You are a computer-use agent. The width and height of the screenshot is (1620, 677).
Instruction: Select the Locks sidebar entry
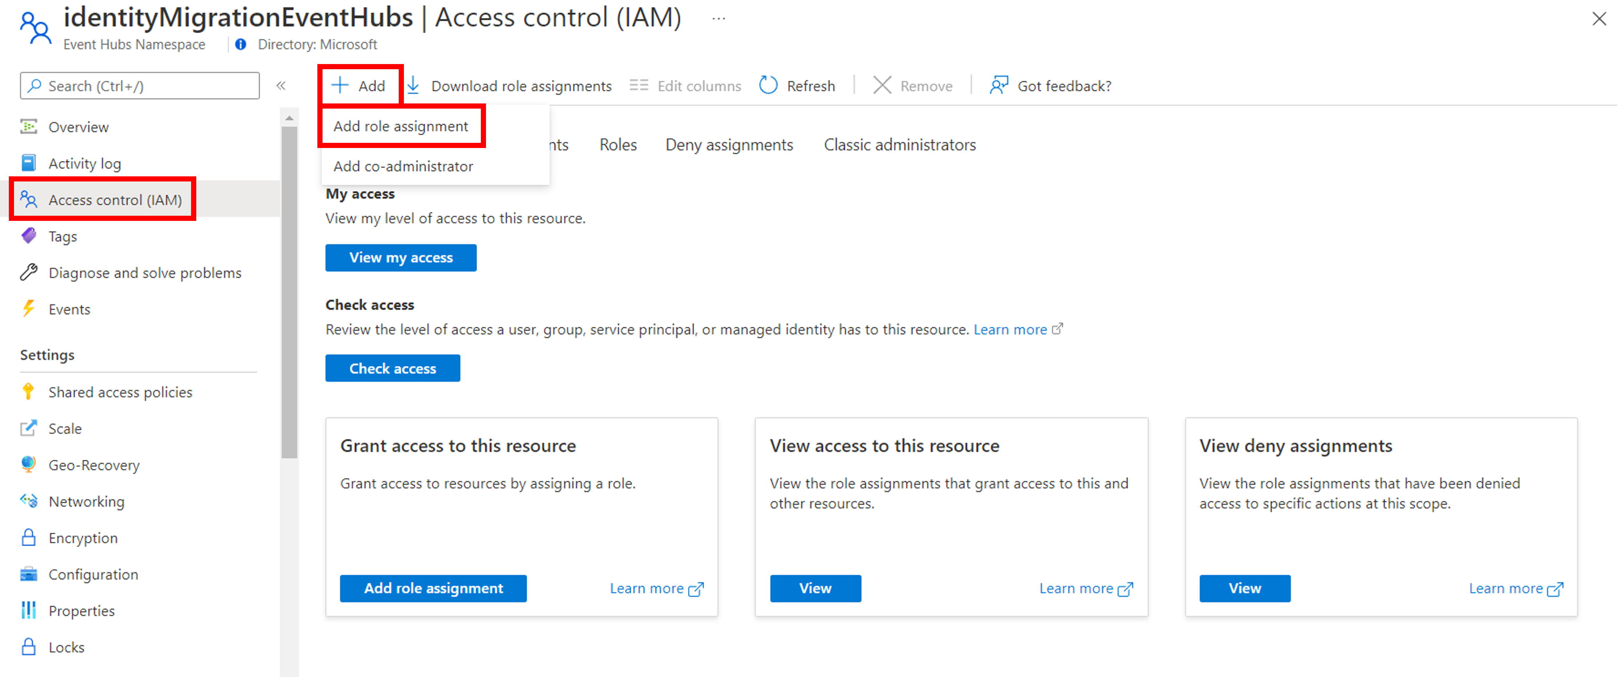click(67, 648)
